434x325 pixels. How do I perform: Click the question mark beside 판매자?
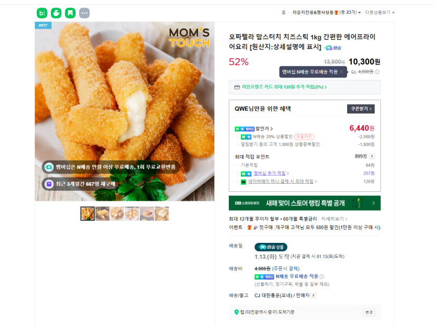click(x=313, y=296)
